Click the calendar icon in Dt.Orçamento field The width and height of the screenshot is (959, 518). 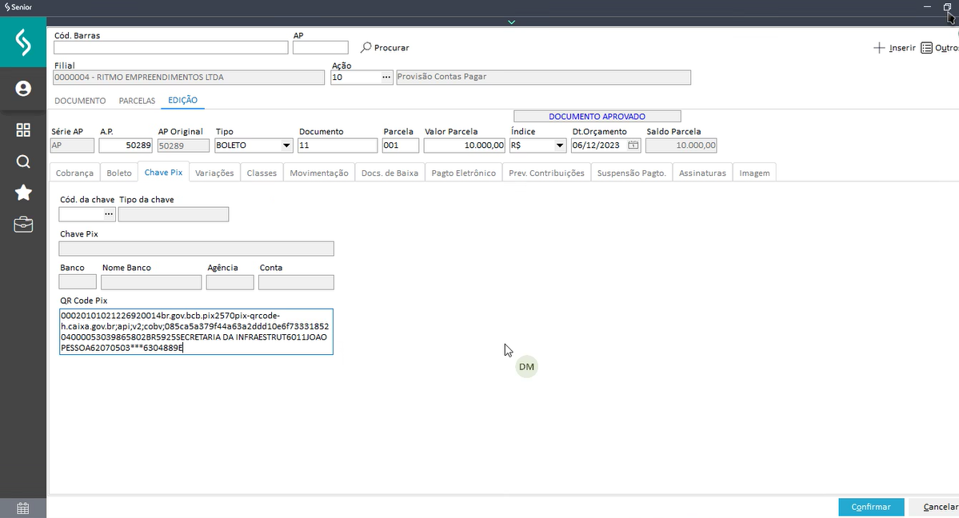point(633,145)
